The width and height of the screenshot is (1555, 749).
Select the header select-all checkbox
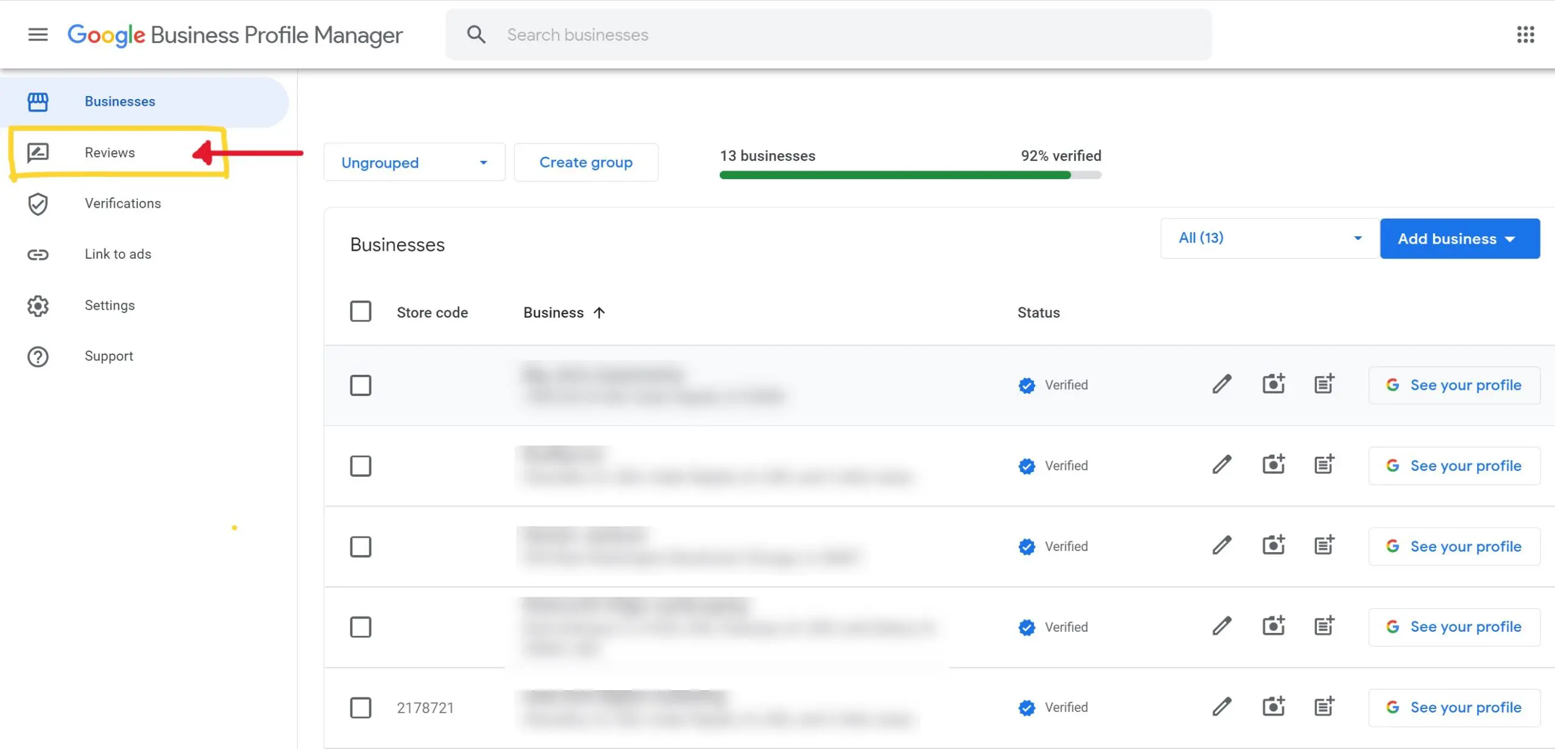tap(361, 312)
